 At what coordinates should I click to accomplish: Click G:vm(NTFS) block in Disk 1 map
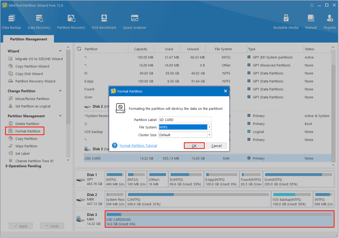point(298,179)
